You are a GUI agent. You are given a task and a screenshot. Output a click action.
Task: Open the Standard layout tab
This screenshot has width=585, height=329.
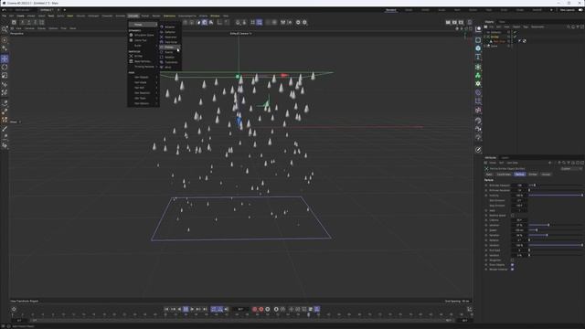[x=391, y=10]
